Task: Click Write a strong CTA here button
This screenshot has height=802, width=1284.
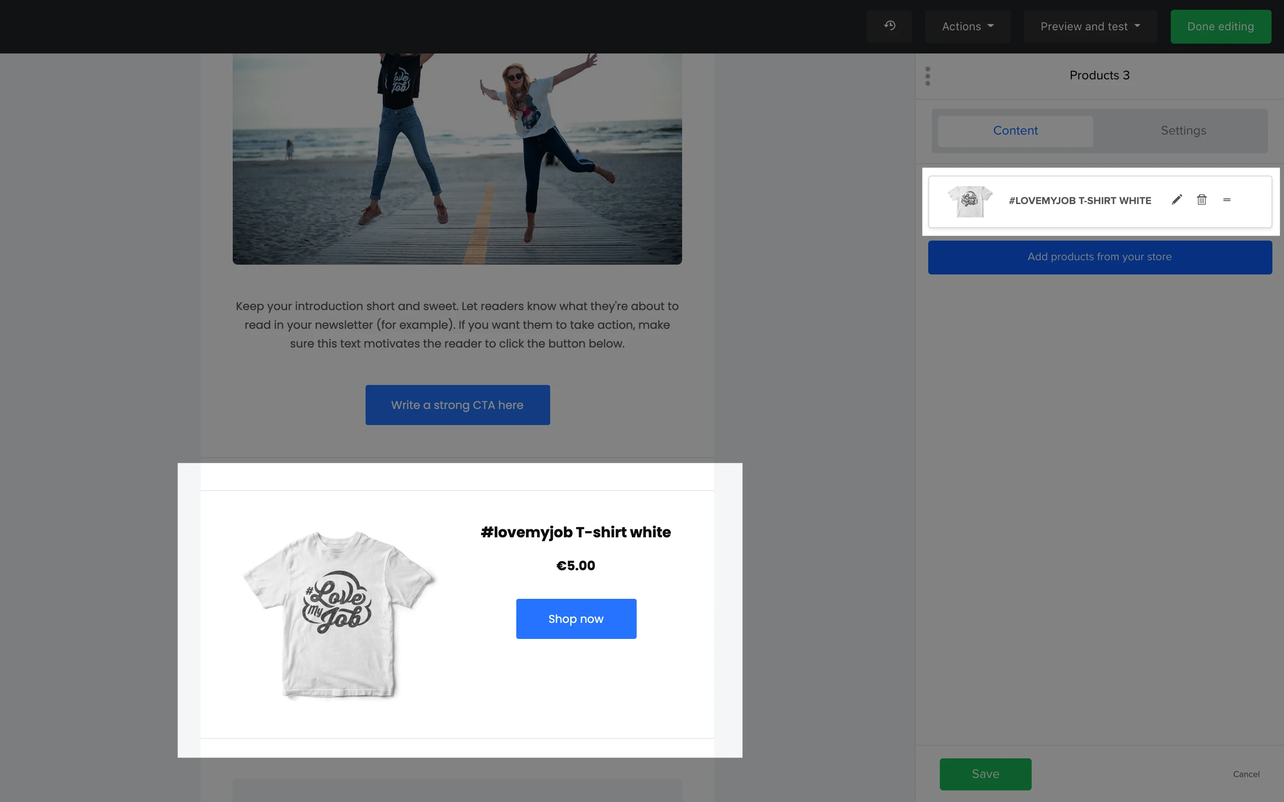Action: 457,405
